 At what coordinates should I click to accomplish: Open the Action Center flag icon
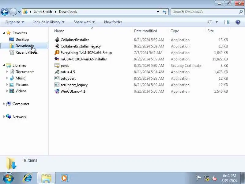coord(199,178)
